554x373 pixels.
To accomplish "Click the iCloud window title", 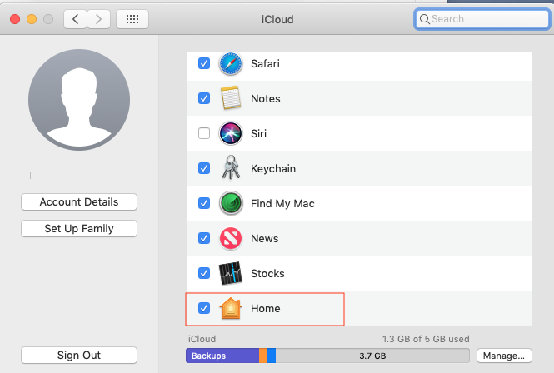I will tap(277, 19).
